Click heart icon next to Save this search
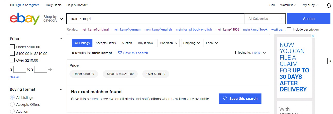Image resolution: width=333 pixels, height=114 pixels. (120, 53)
